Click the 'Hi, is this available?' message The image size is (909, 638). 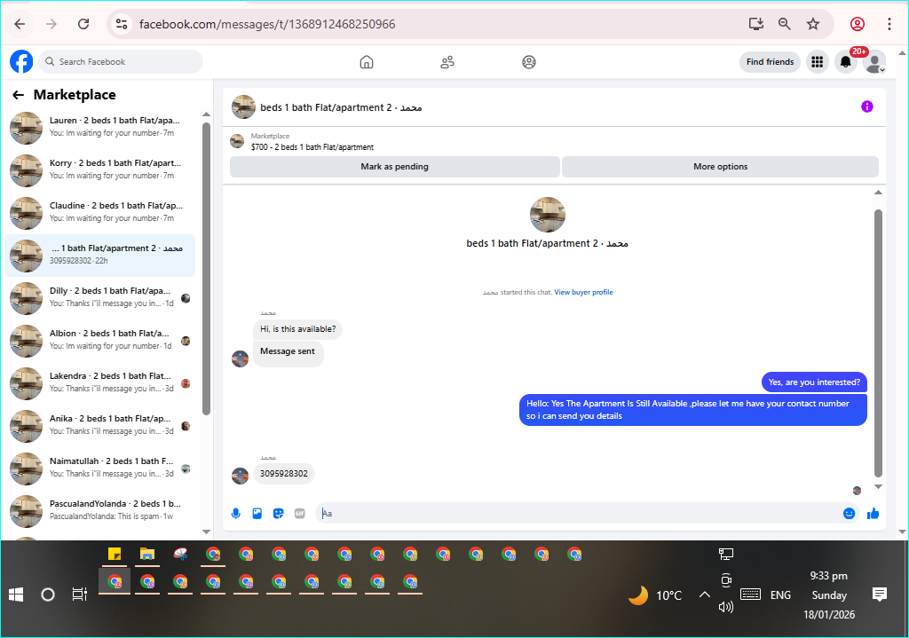pos(298,329)
